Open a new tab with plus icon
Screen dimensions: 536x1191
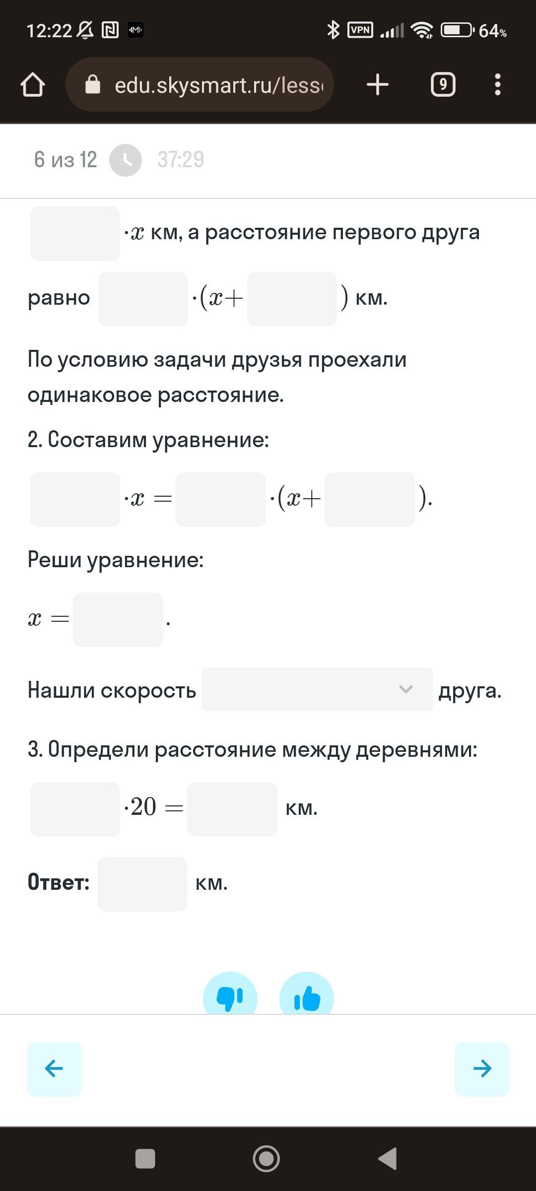[378, 84]
